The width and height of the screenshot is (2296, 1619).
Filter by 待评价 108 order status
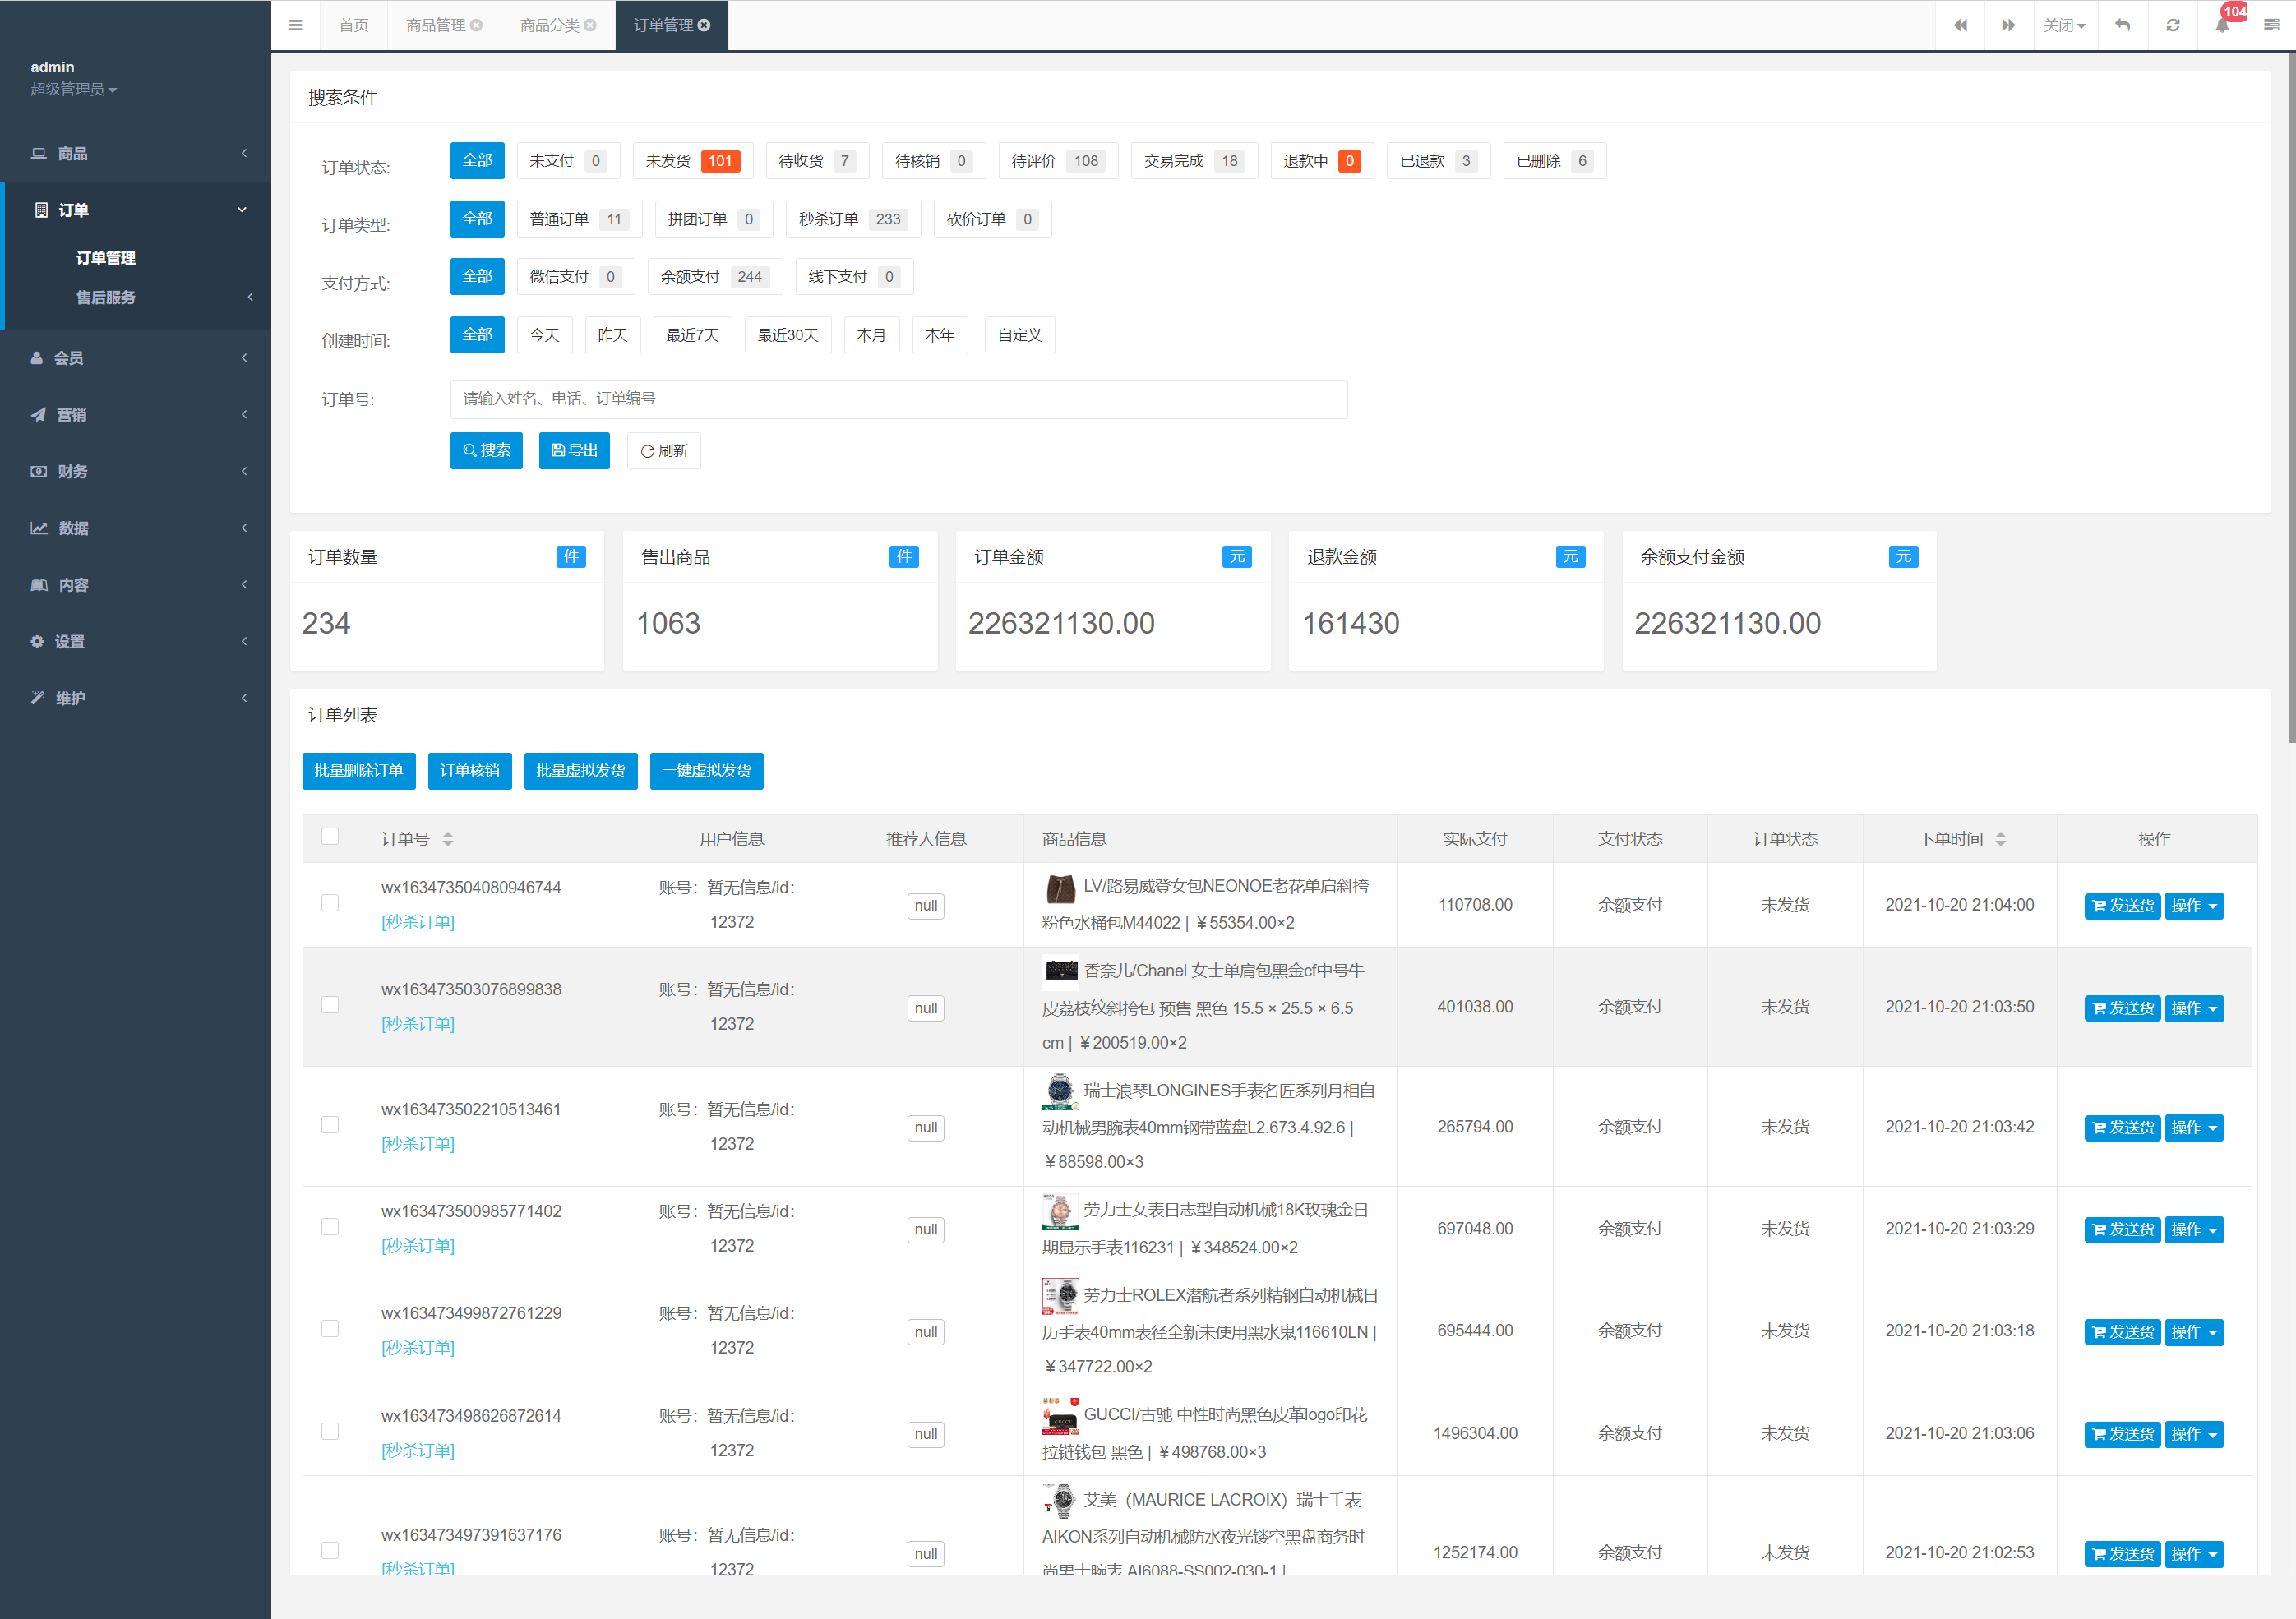point(1058,161)
